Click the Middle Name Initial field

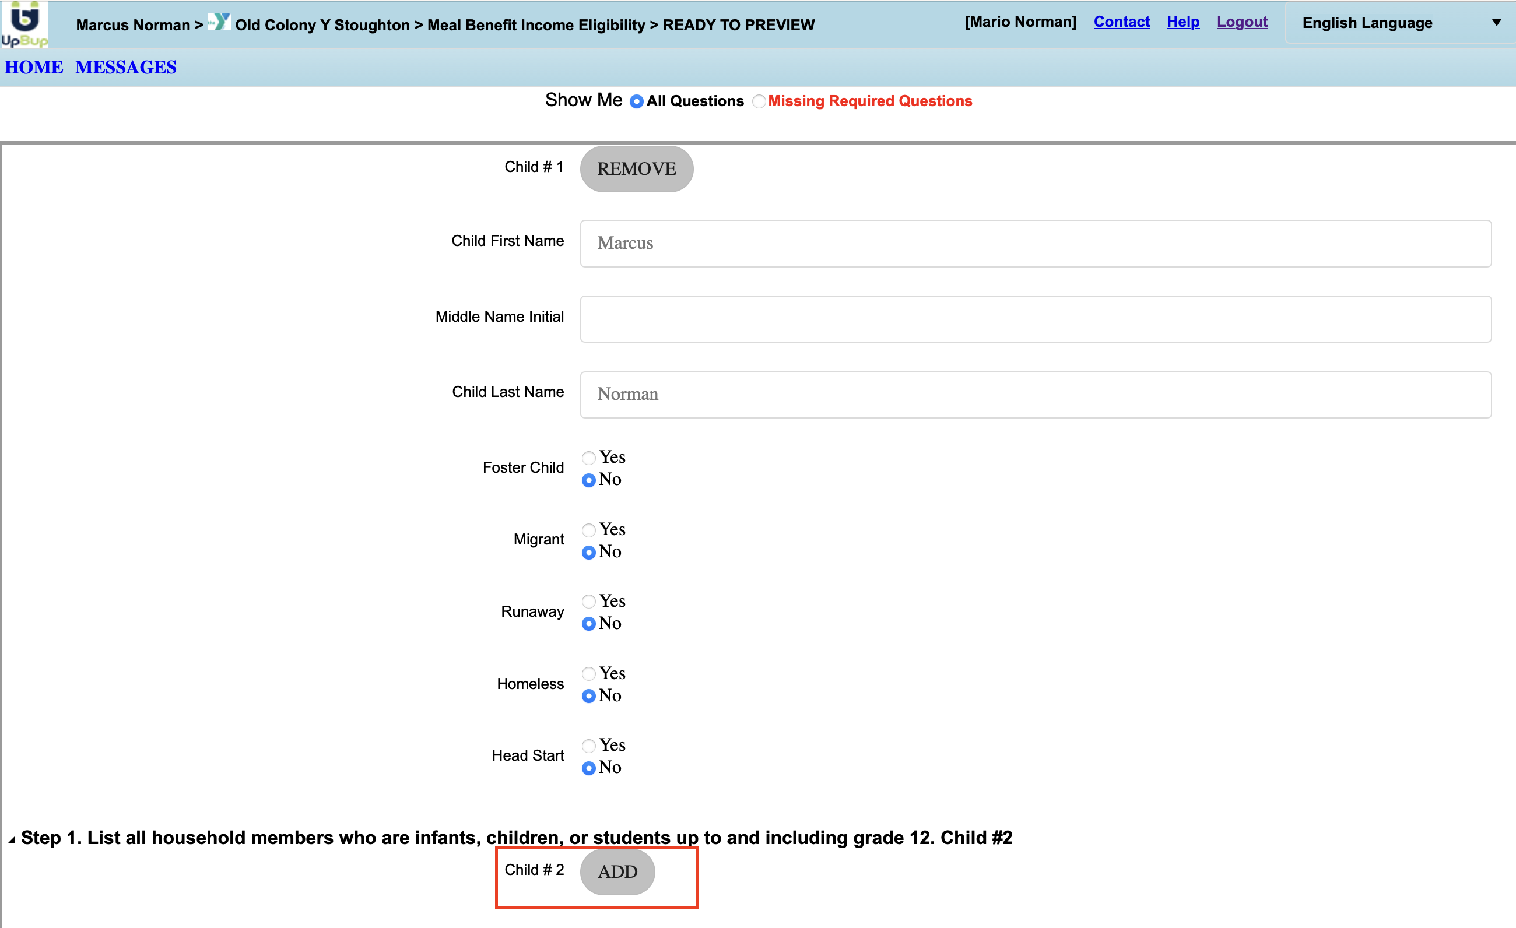point(1035,319)
